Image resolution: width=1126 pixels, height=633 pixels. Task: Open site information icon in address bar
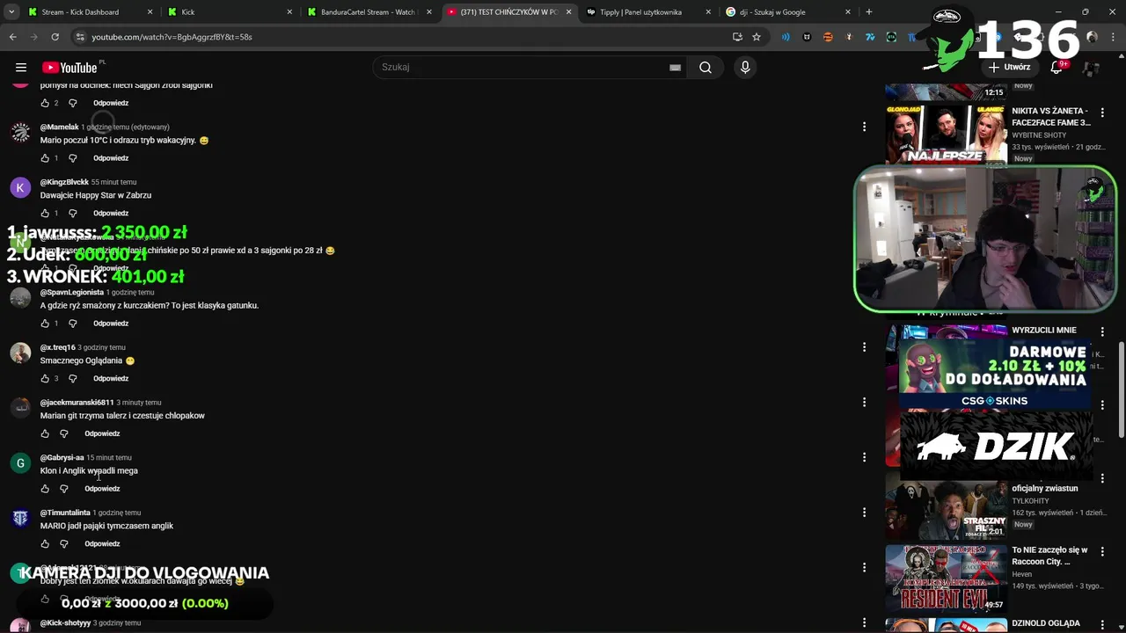pos(80,37)
